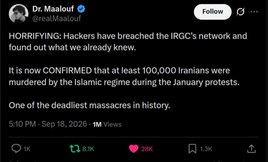Click the 28K likes count
Image resolution: width=268 pixels, height=162 pixels.
click(147, 149)
